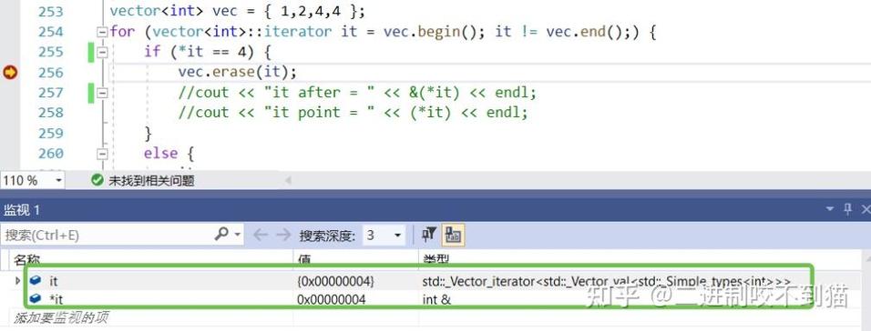
Task: Click line number 254
Action: point(50,32)
